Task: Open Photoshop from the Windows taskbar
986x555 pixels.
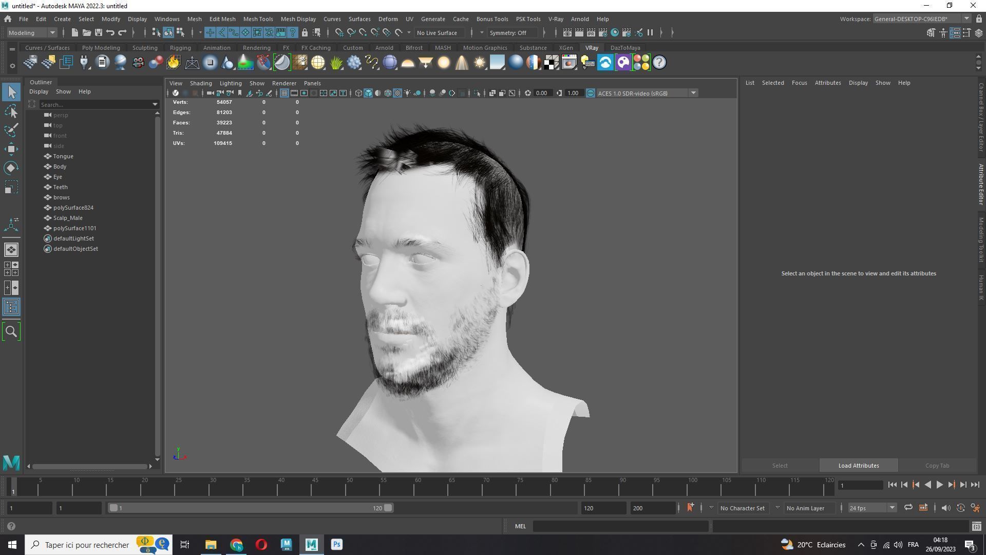Action: click(x=337, y=545)
